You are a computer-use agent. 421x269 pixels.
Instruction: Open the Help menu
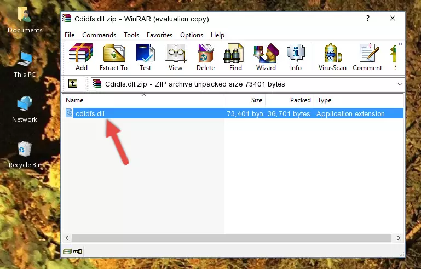coord(217,35)
